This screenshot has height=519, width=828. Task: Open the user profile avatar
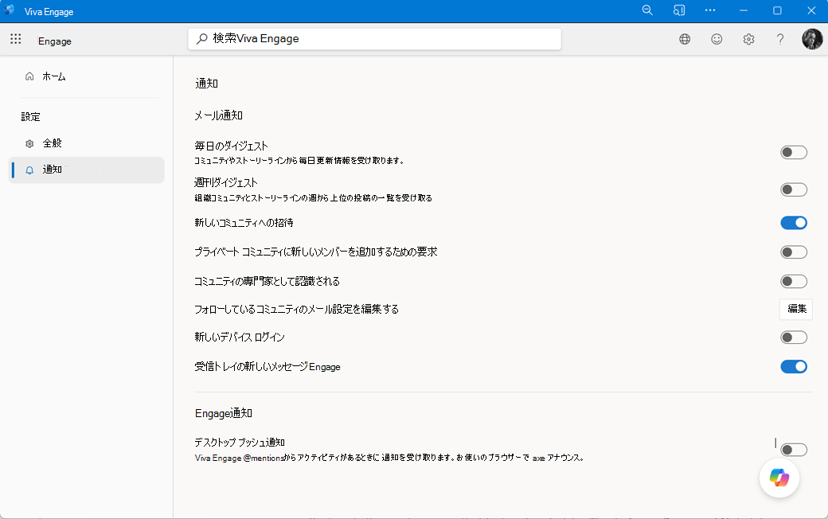[812, 39]
